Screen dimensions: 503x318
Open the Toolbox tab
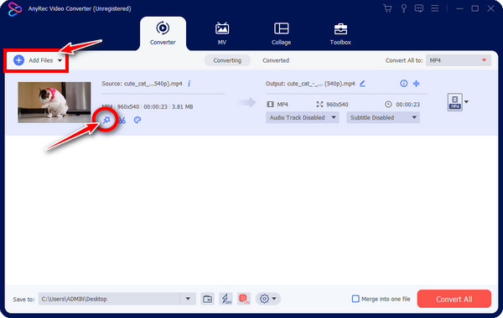click(x=340, y=33)
